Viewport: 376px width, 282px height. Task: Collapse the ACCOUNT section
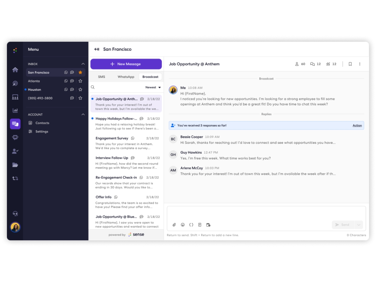point(83,114)
